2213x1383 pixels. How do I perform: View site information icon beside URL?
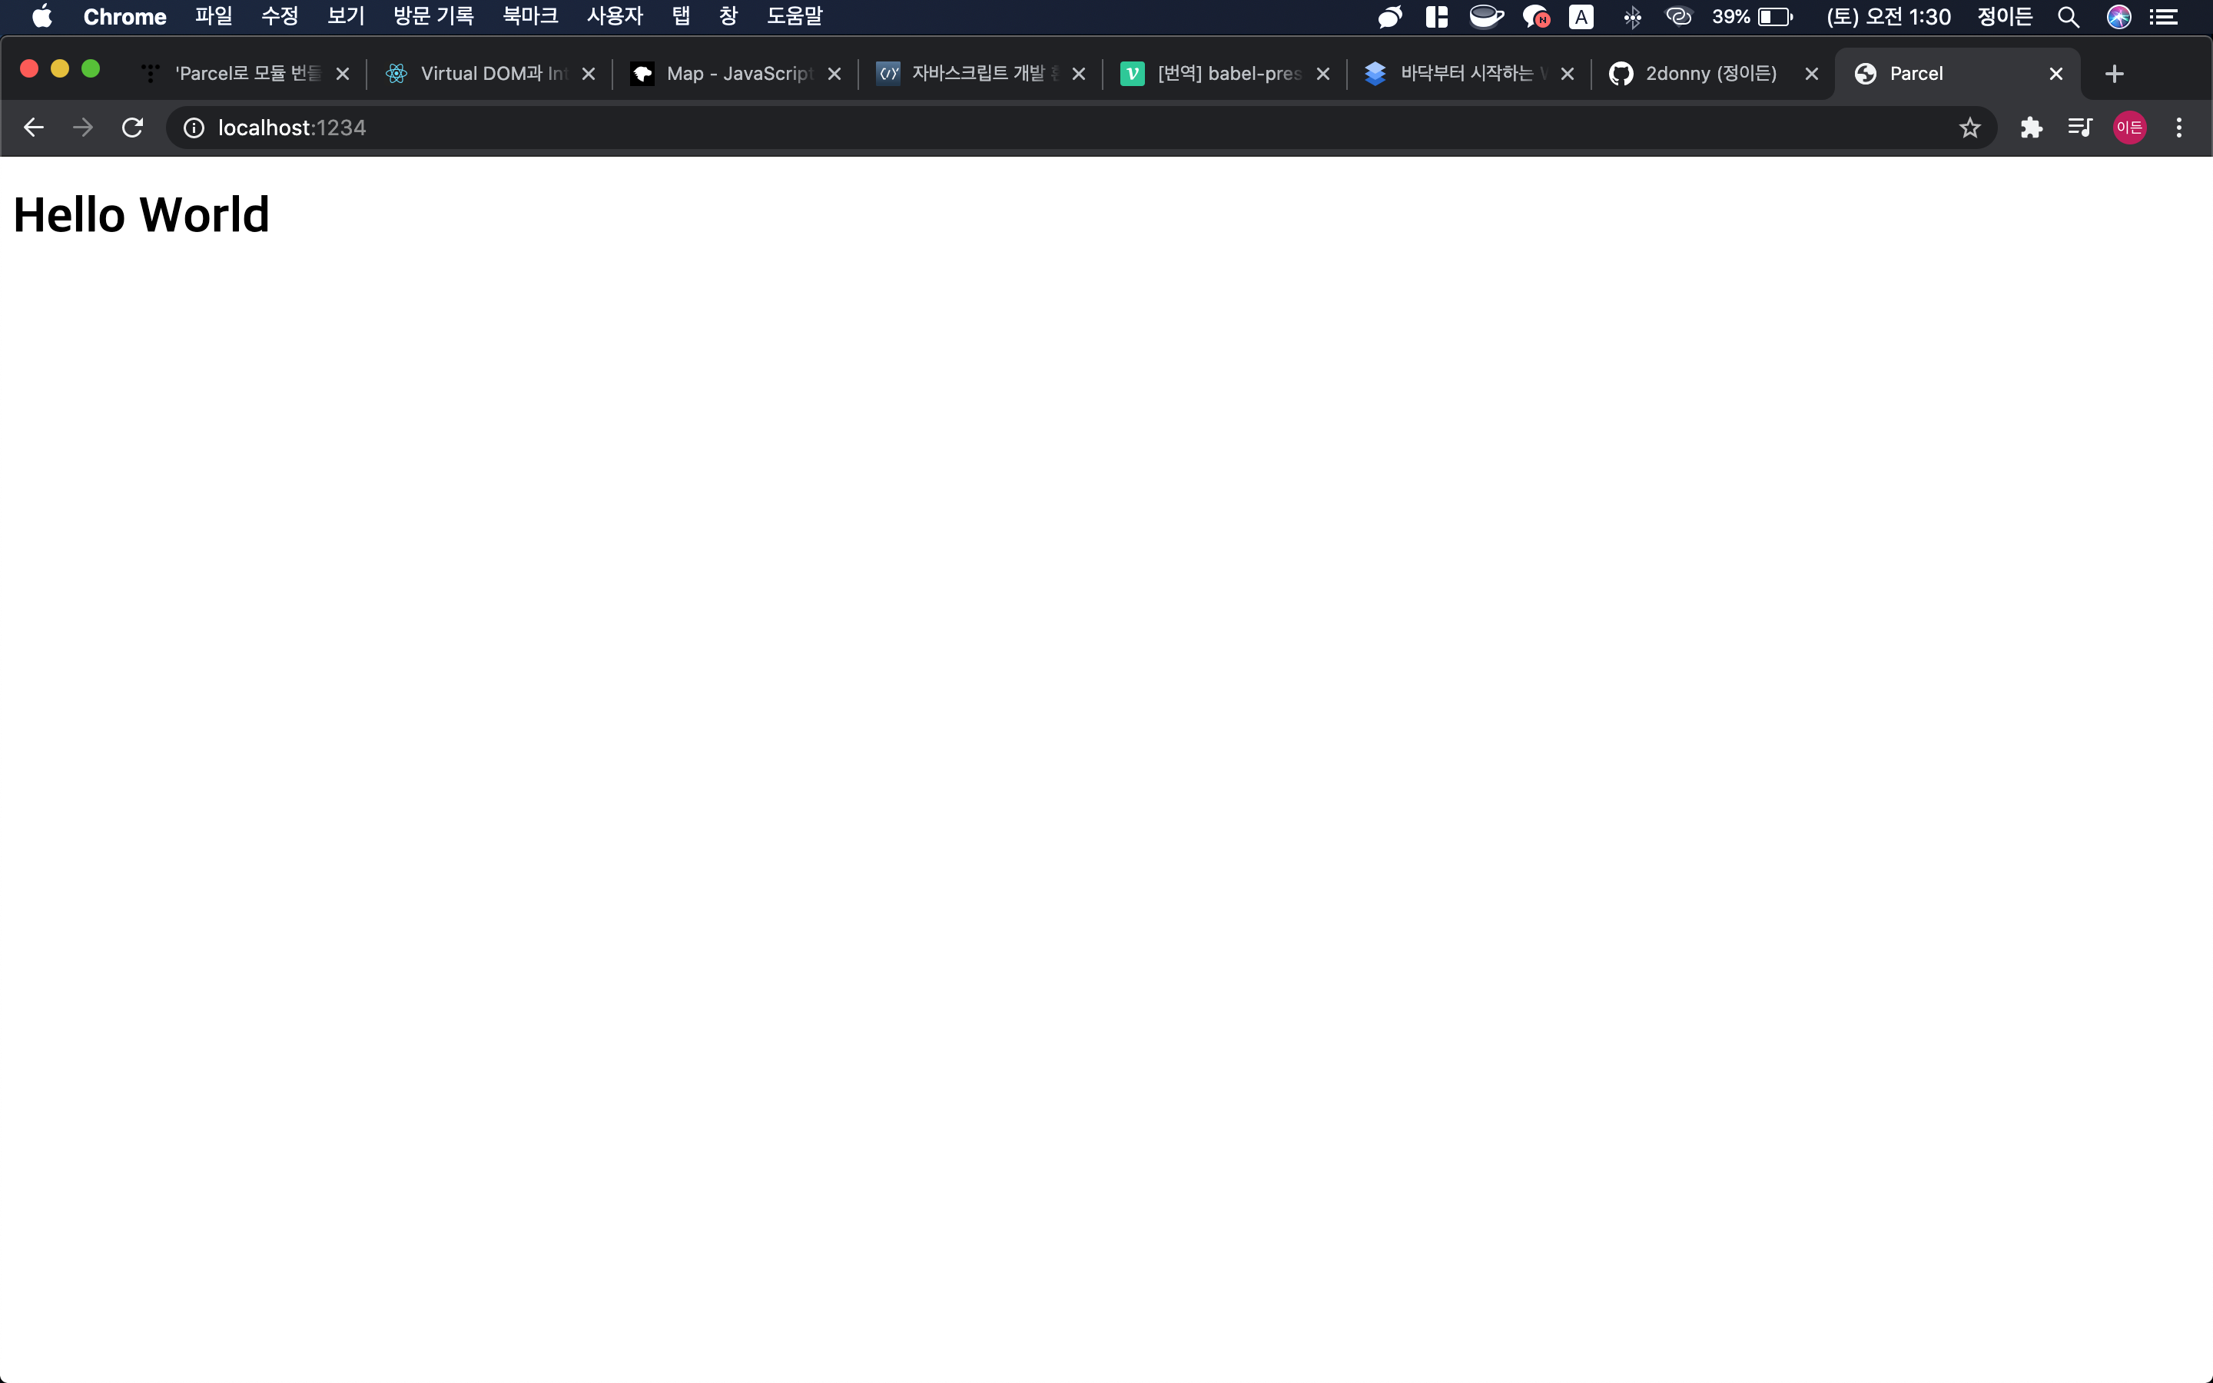(194, 128)
